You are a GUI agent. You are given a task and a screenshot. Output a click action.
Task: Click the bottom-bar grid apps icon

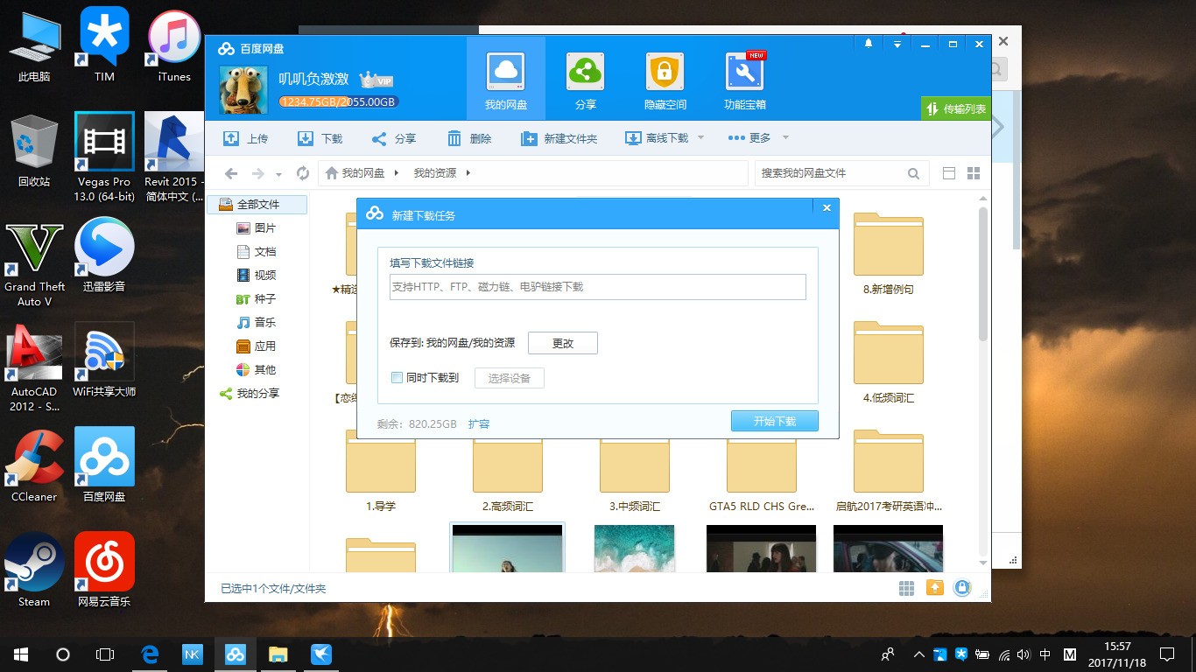tap(906, 589)
